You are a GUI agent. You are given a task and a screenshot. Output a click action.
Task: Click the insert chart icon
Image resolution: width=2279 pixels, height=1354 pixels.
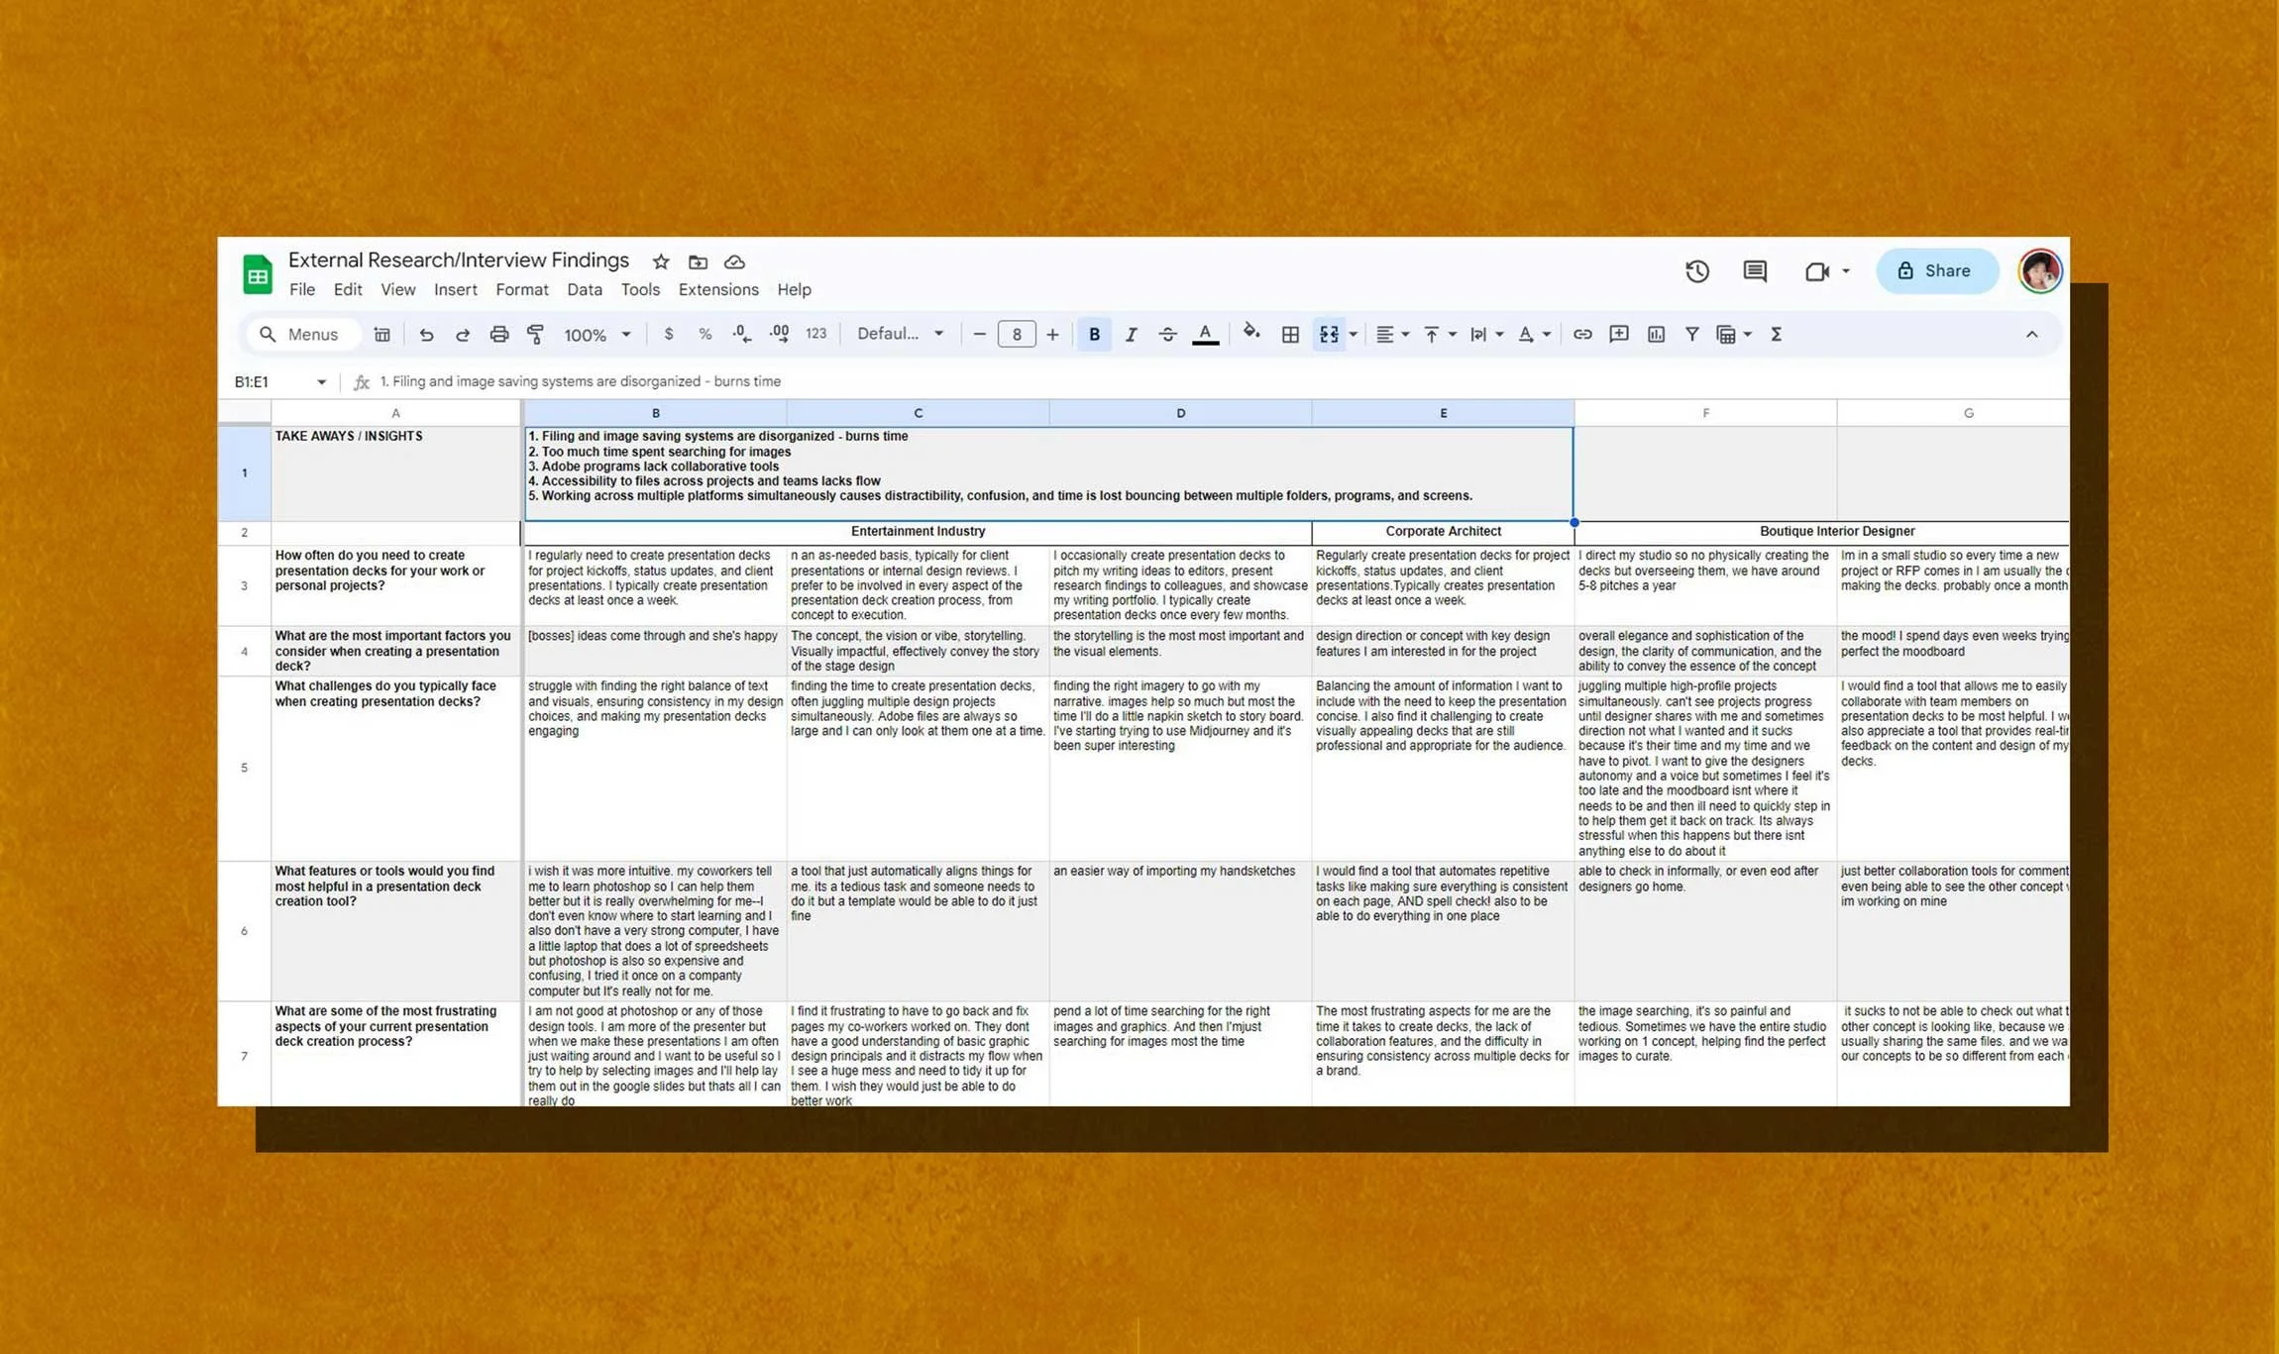(x=1656, y=335)
